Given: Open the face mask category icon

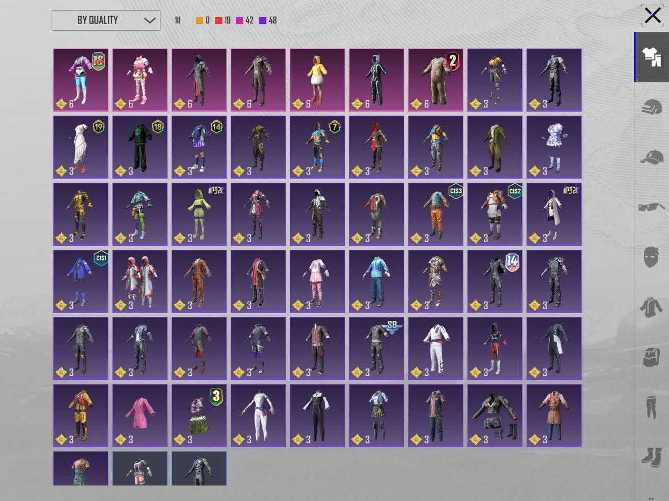Looking at the screenshot, I should click(x=651, y=257).
